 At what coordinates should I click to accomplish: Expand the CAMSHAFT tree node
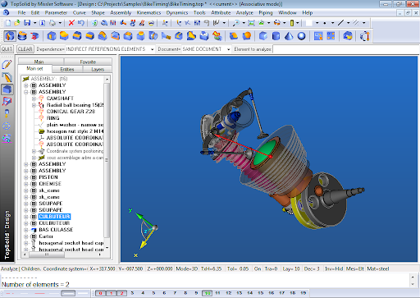[34, 99]
